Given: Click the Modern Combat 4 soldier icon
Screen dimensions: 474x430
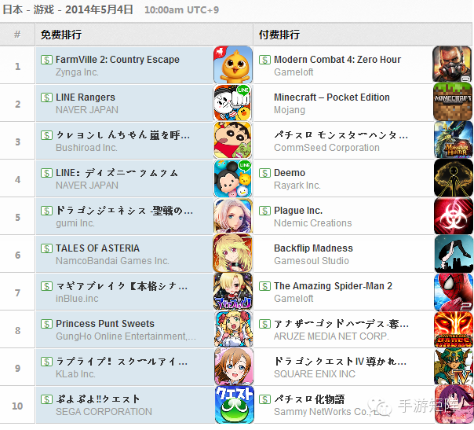Looking at the screenshot, I should (x=452, y=64).
